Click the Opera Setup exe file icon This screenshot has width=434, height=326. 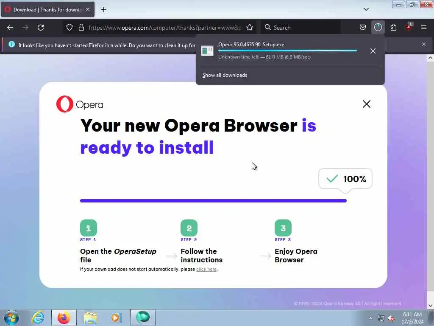point(207,51)
